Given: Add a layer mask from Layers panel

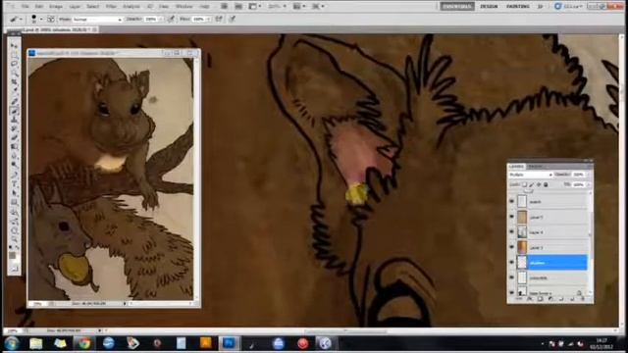Looking at the screenshot, I should (540, 299).
